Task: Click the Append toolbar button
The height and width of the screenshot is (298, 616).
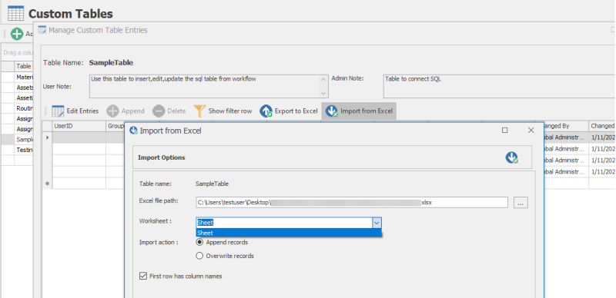Action: coord(126,111)
